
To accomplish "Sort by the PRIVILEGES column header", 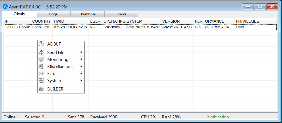I will [256, 21].
